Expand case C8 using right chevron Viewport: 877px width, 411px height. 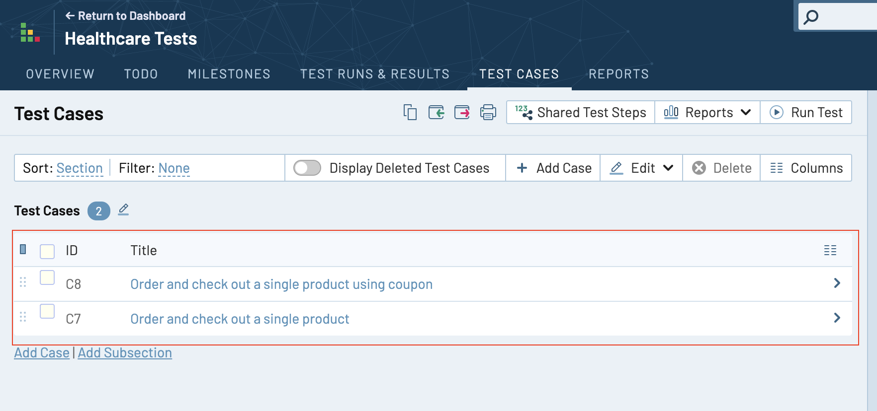837,283
